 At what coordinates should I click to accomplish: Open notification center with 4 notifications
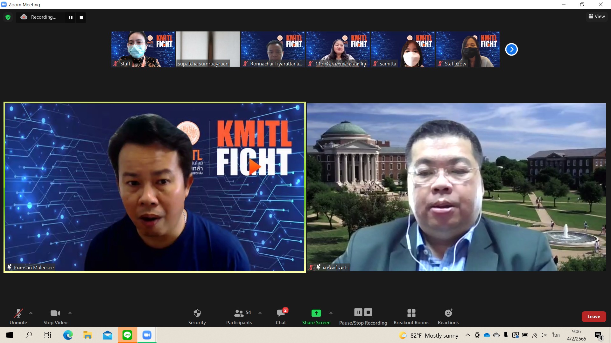598,335
